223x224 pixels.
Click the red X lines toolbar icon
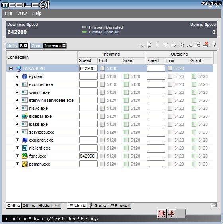coord(206,45)
